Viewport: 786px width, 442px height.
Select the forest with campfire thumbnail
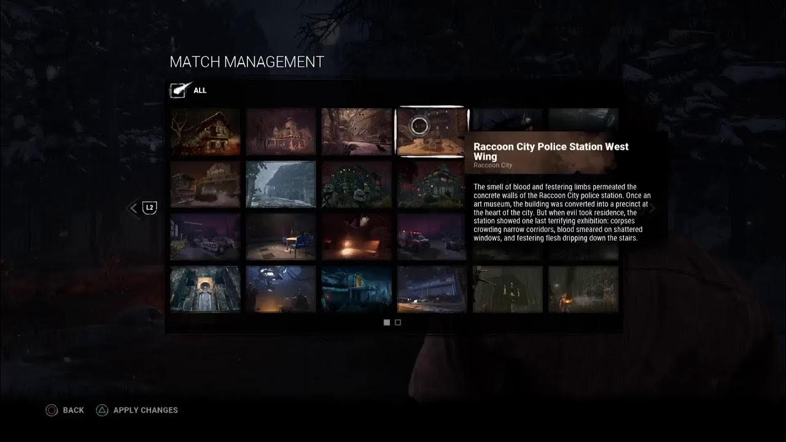pyautogui.click(x=583, y=289)
